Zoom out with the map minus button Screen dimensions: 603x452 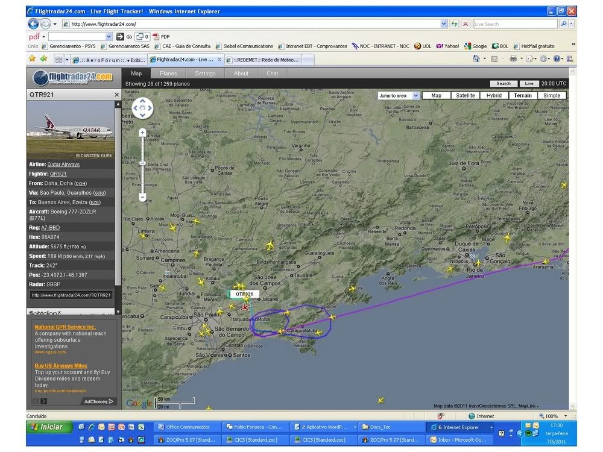click(142, 197)
